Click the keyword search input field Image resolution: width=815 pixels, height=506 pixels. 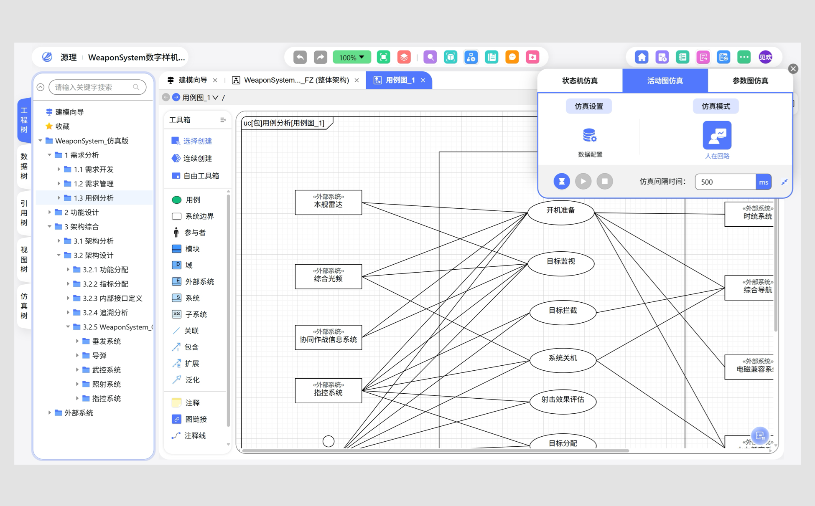pyautogui.click(x=97, y=87)
